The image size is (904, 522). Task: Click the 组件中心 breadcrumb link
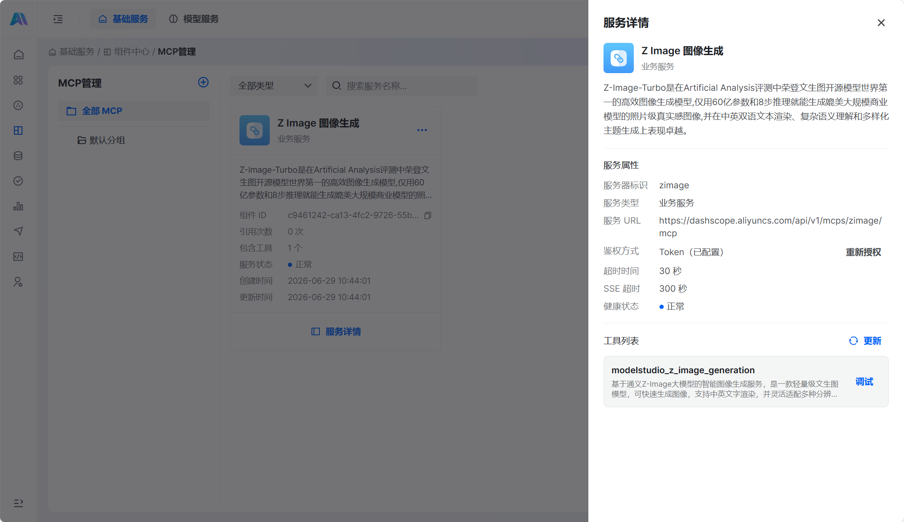coord(127,52)
